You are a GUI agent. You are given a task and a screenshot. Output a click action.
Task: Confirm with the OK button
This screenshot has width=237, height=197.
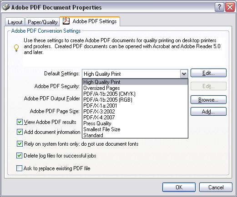click(179, 187)
